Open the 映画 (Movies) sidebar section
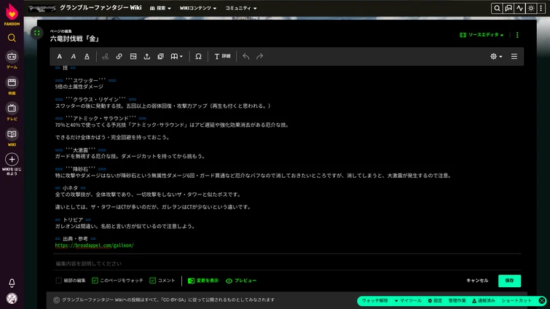550x309 pixels. pos(12,86)
